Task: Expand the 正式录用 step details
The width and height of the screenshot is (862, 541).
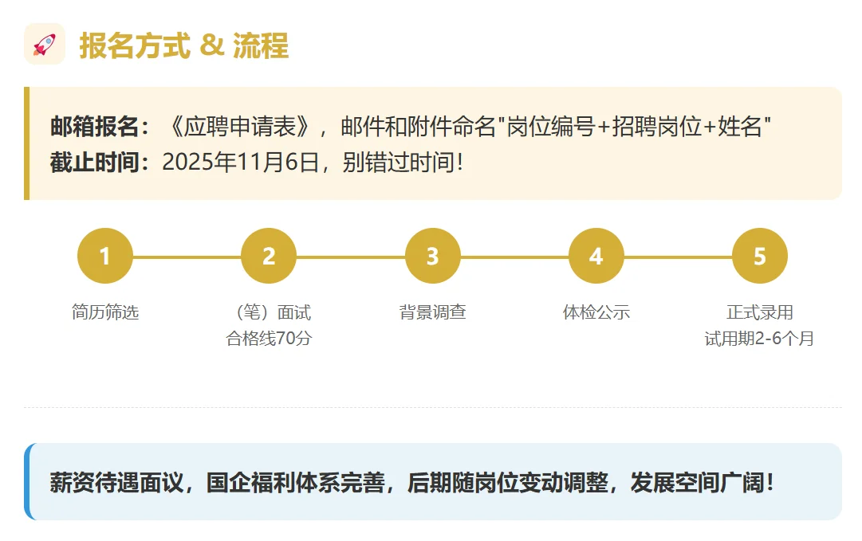Action: pos(760,312)
